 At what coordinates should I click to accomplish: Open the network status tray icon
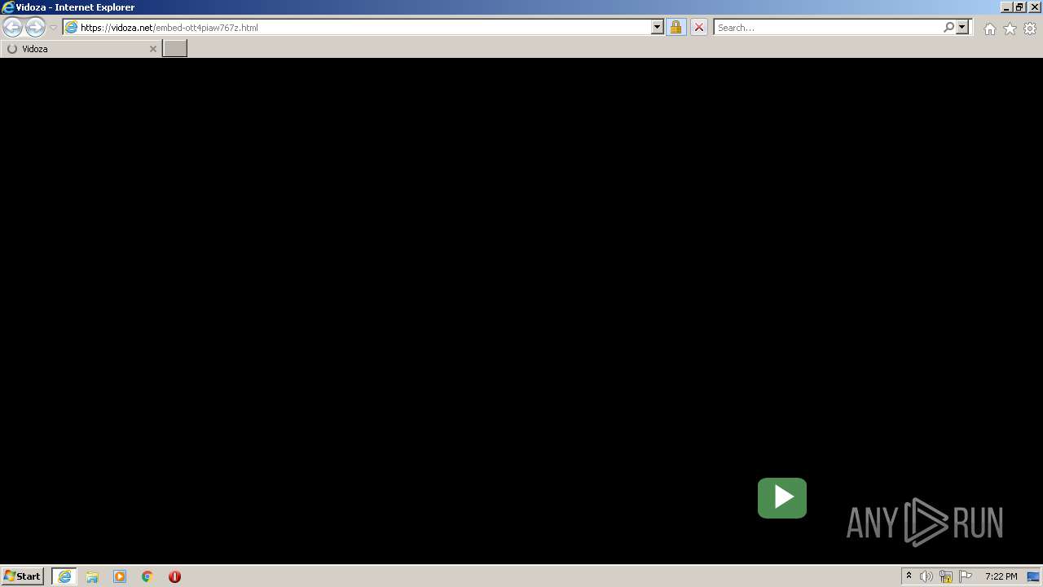(x=946, y=576)
